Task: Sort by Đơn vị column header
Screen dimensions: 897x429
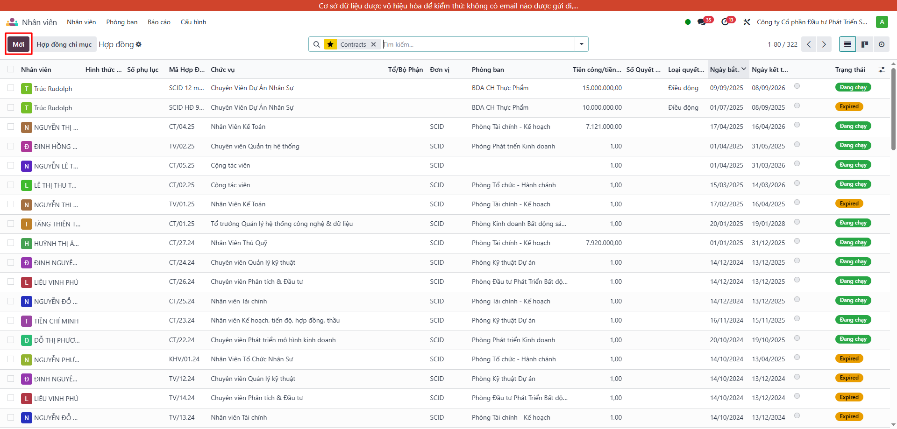Action: coord(440,70)
